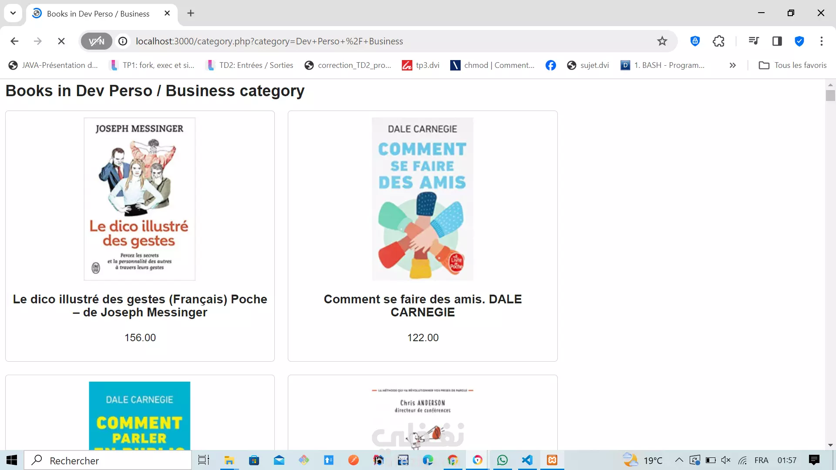Open WhatsApp from taskbar

point(502,460)
